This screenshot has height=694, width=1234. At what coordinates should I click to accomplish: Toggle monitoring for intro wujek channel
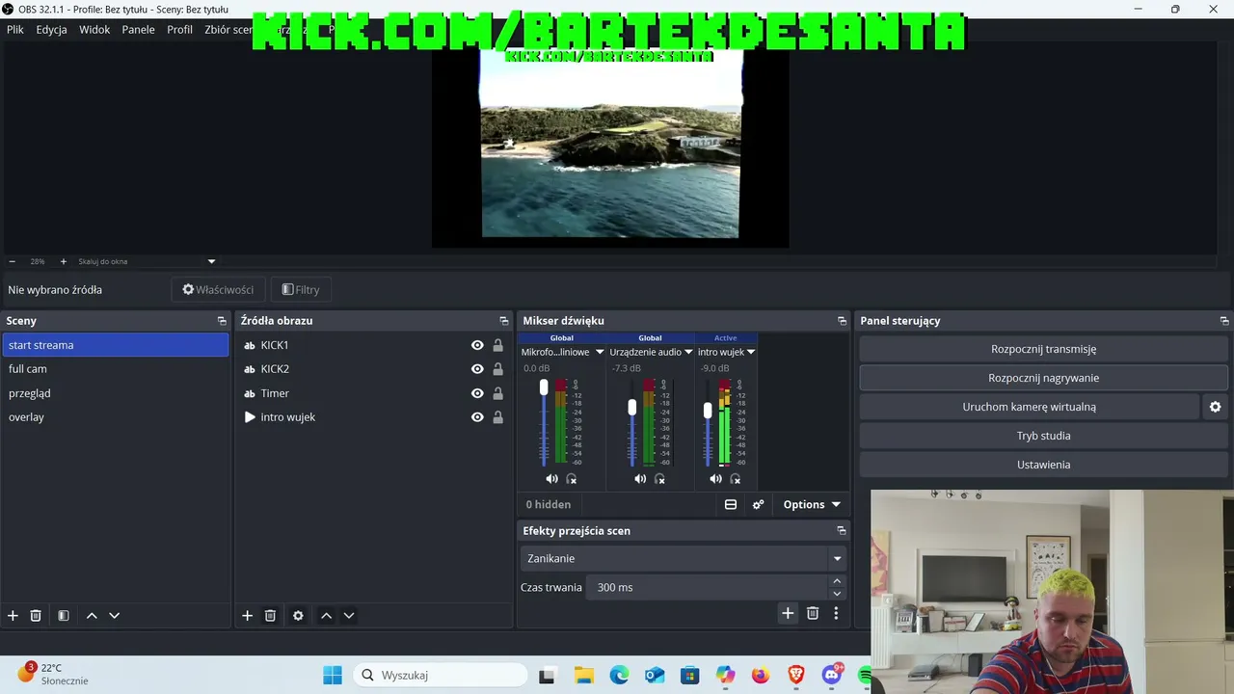point(736,479)
